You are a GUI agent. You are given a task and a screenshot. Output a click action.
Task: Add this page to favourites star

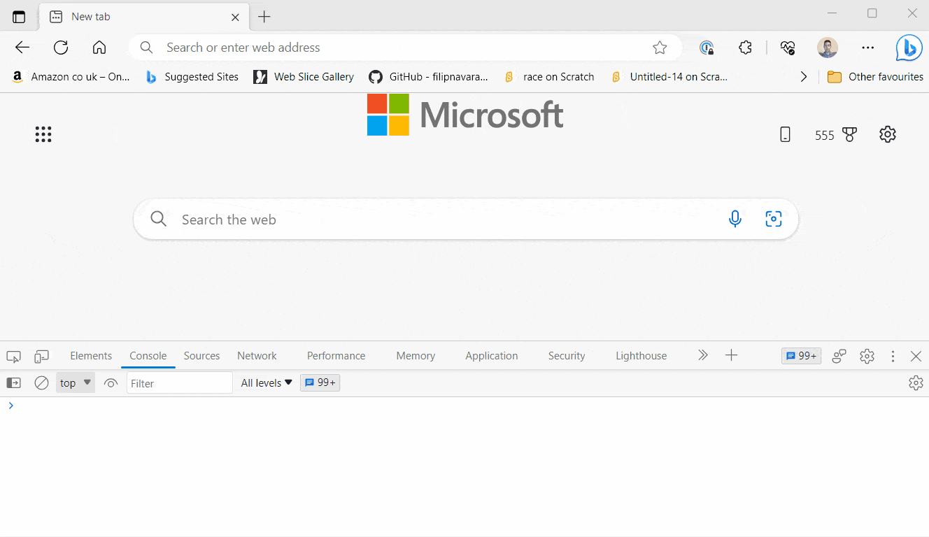tap(660, 48)
